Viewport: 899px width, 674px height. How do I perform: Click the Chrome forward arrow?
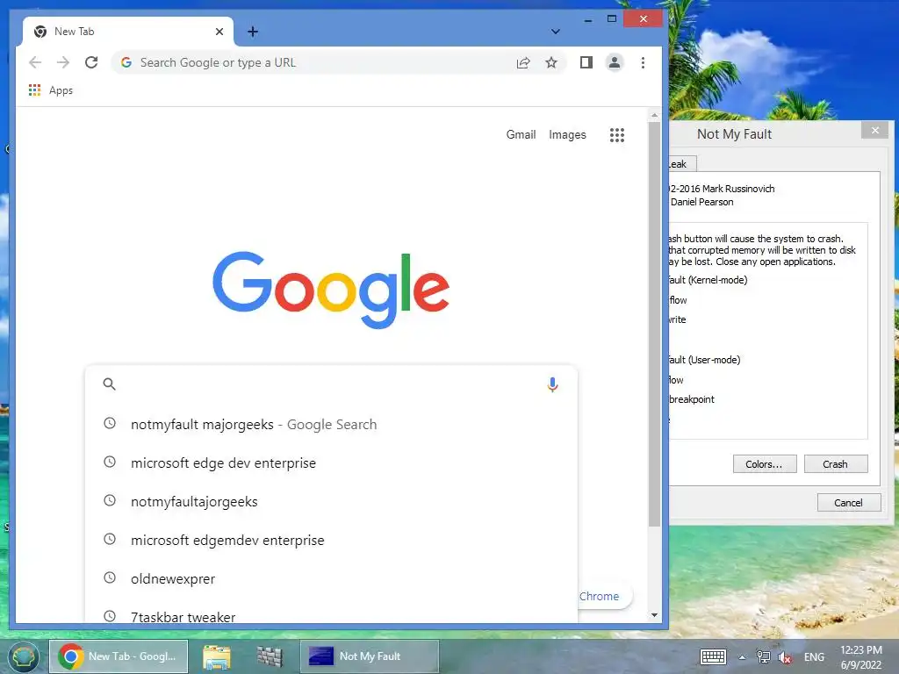(63, 62)
